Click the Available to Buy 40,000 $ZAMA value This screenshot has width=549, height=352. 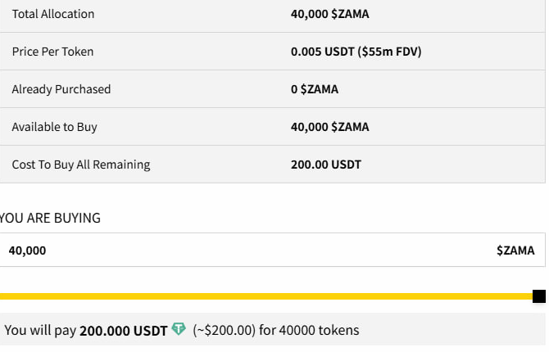329,127
